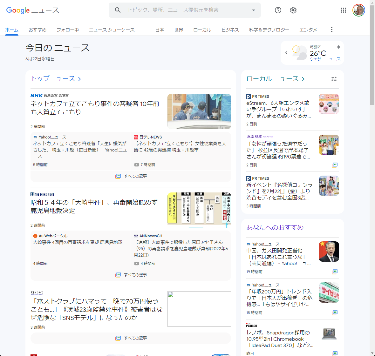Image resolution: width=375 pixels, height=356 pixels.
Task: Click the 文春オンライン source logo
Action: [37, 293]
